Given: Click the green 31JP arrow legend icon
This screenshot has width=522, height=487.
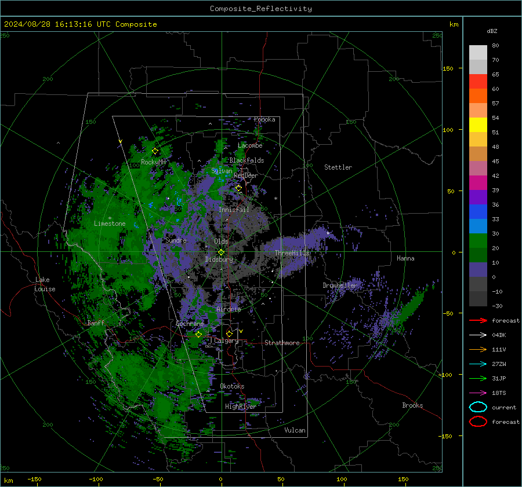Looking at the screenshot, I should click(478, 378).
